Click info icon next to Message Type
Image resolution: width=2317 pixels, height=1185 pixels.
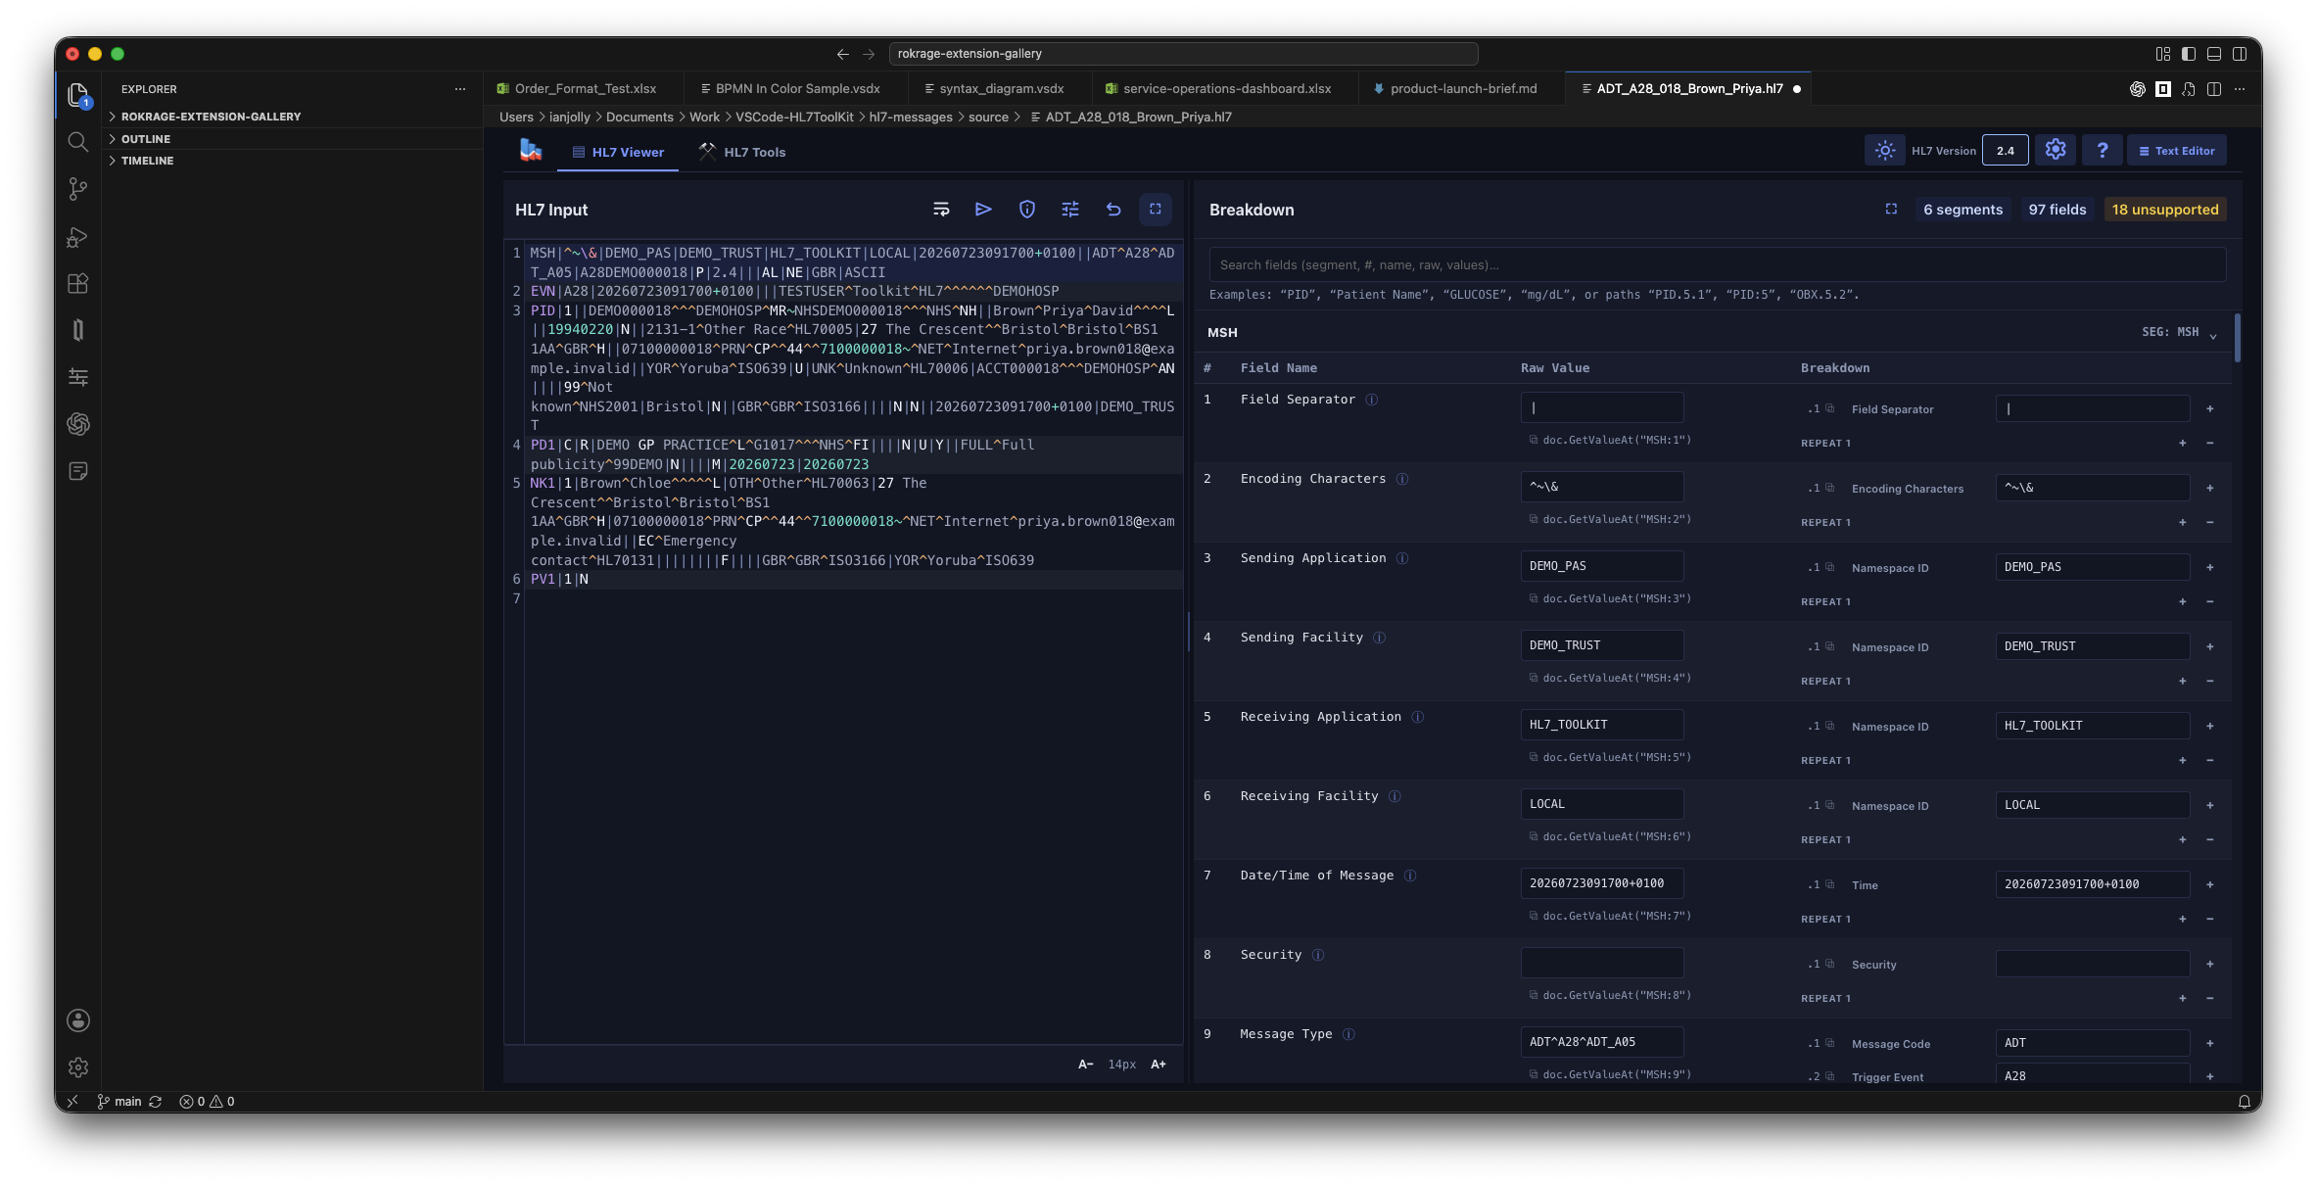pos(1348,1034)
